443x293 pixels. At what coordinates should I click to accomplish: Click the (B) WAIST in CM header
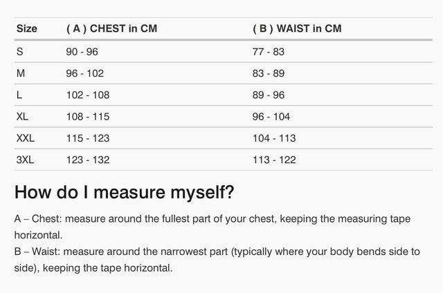297,28
